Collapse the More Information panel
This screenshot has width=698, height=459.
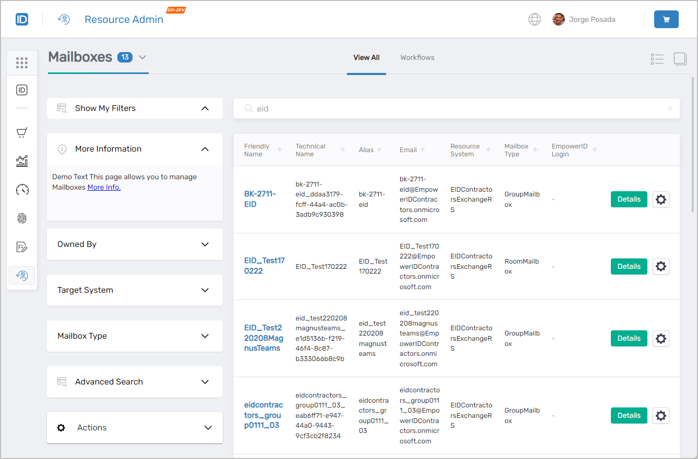tap(205, 148)
